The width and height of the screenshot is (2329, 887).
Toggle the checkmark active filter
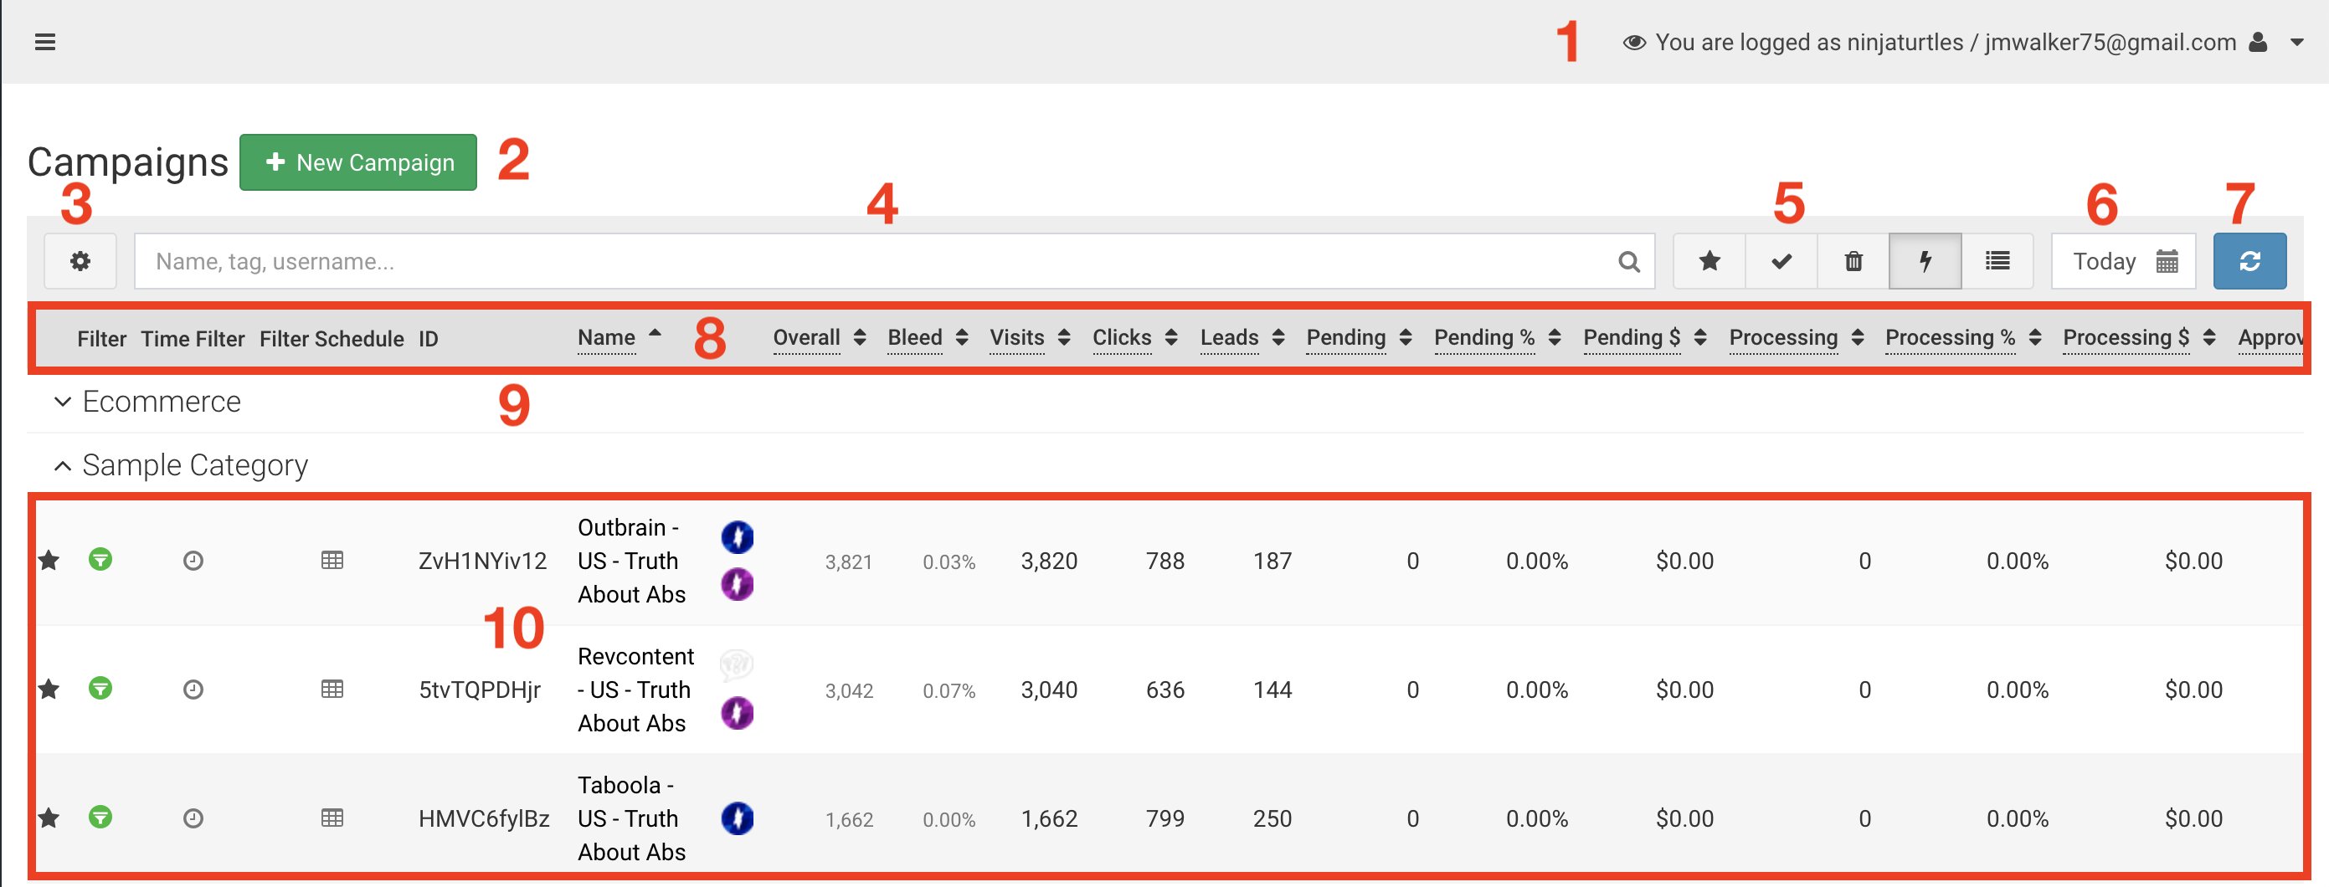pos(1781,261)
